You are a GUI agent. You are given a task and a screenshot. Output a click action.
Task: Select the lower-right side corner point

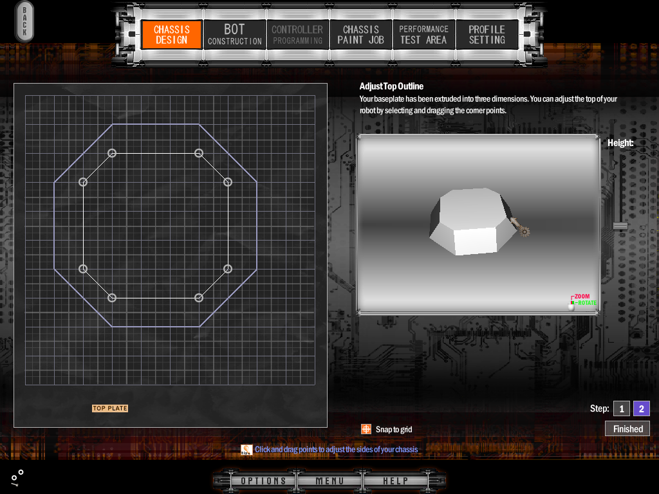(x=228, y=269)
